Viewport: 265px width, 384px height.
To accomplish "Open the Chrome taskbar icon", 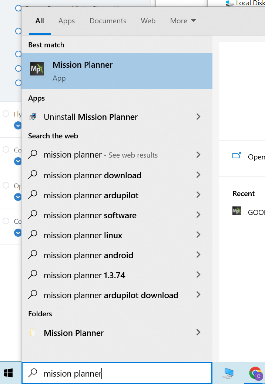I will point(255,373).
